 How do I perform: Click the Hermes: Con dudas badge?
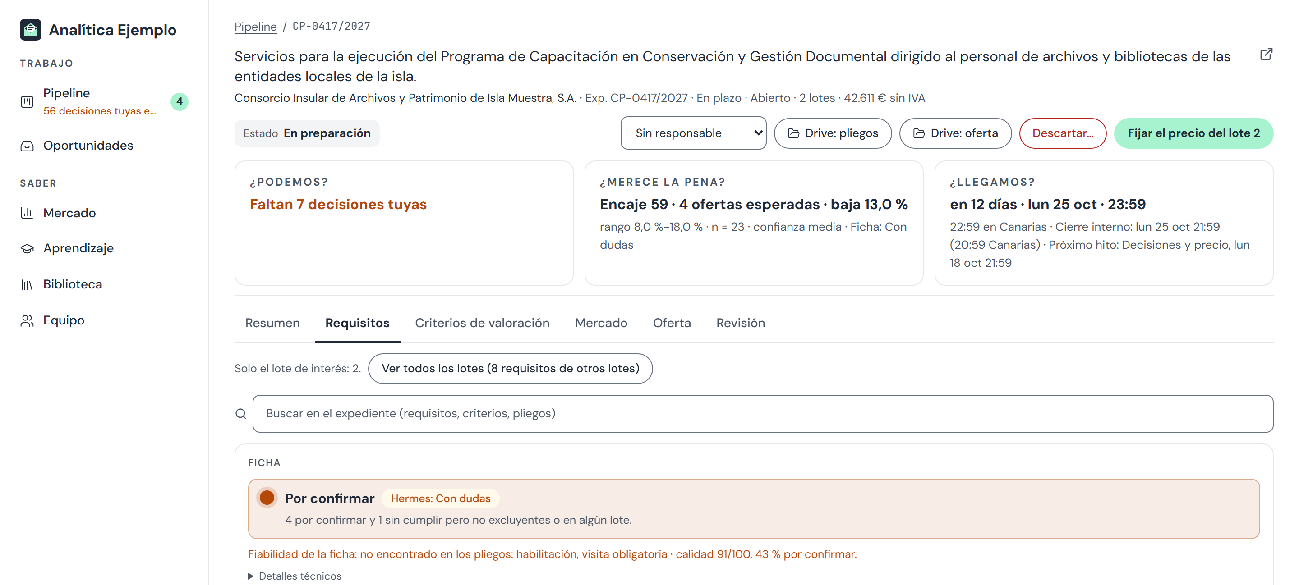(440, 498)
